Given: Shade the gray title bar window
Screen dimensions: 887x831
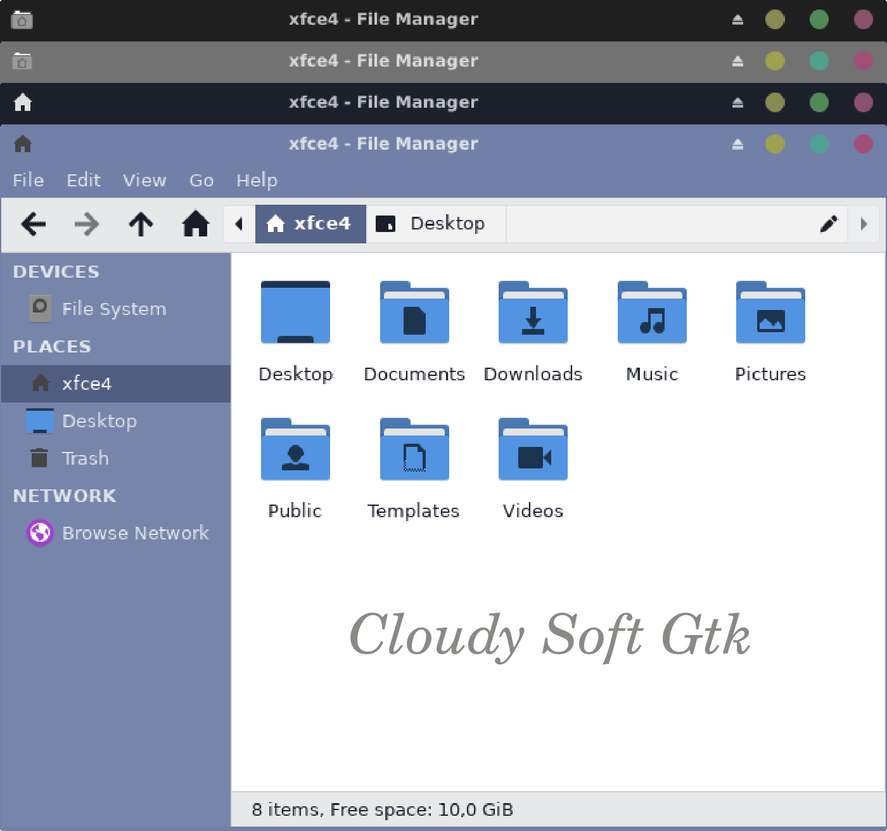Looking at the screenshot, I should [737, 61].
